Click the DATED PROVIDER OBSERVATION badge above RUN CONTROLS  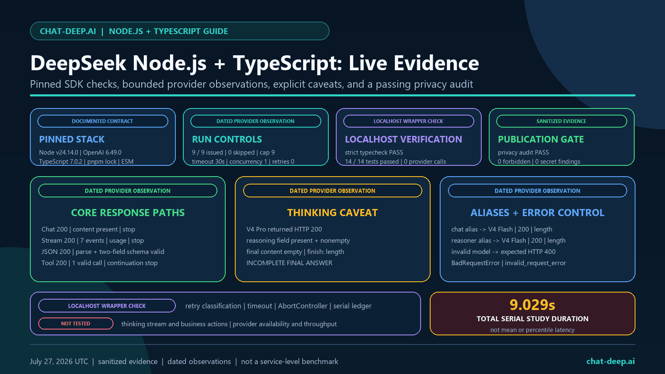point(256,121)
